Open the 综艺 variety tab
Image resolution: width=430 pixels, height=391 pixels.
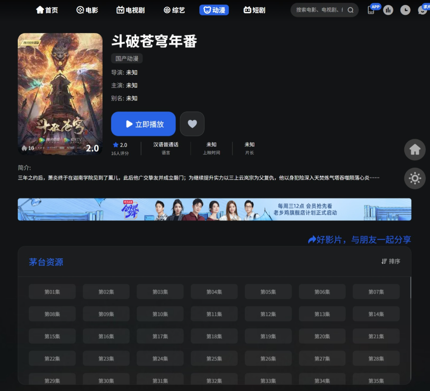click(174, 10)
